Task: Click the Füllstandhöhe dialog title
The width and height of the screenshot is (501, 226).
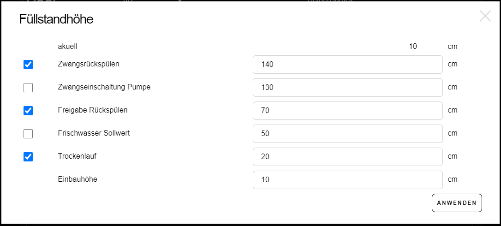Action: click(56, 19)
